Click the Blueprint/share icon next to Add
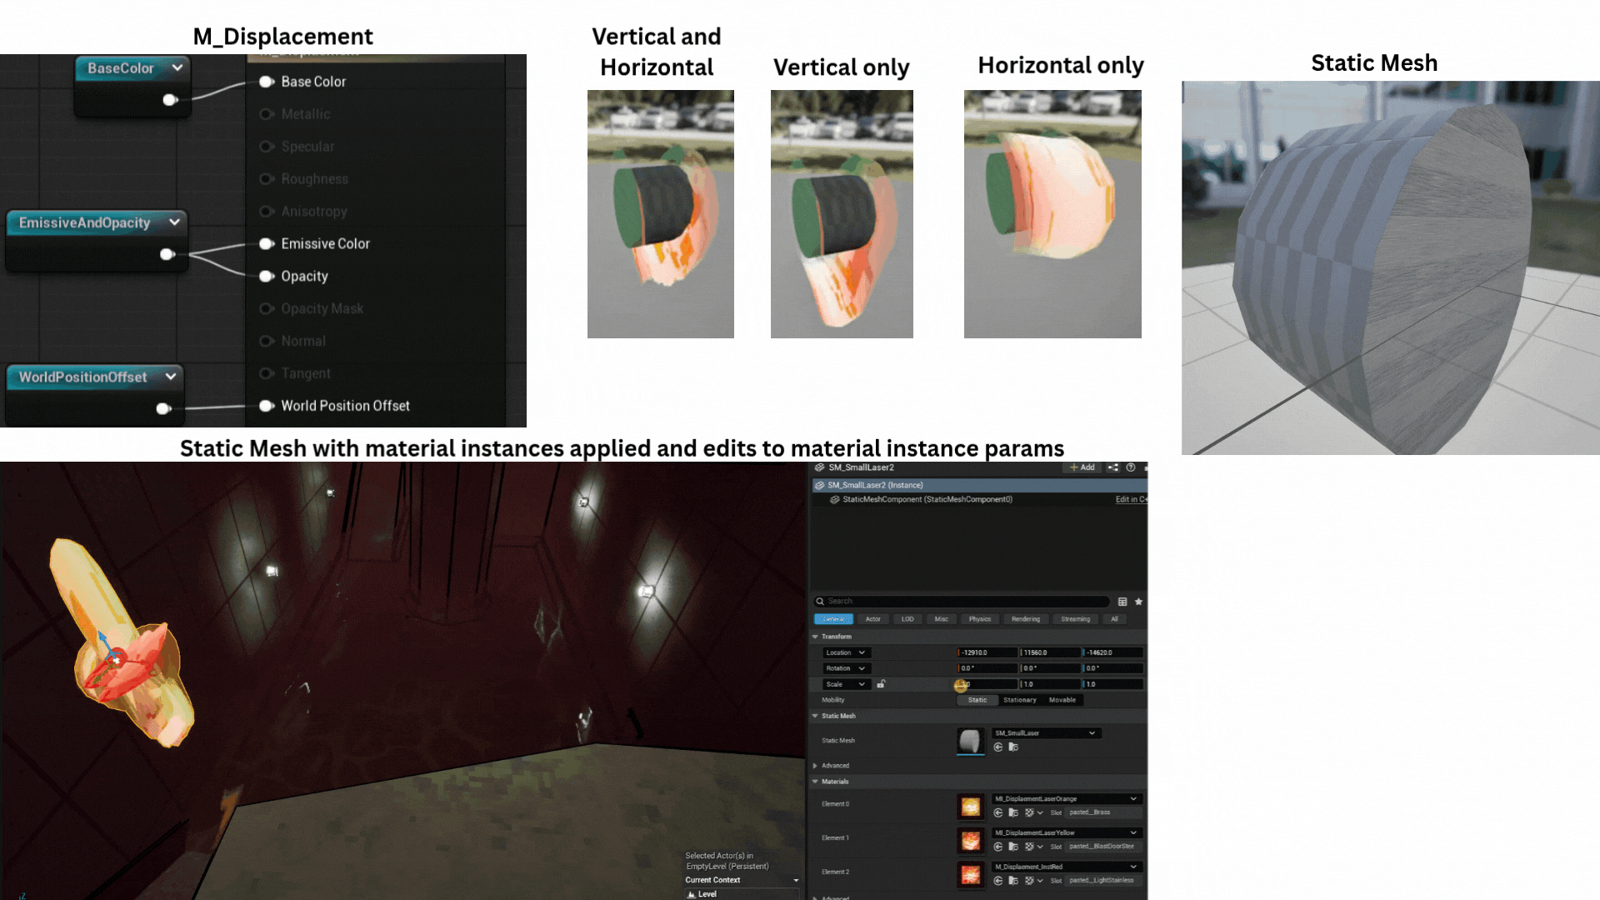The image size is (1600, 900). coord(1113,467)
